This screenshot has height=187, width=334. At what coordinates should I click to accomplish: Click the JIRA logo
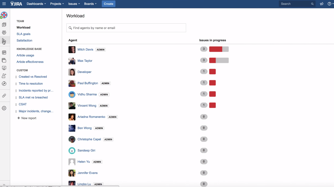point(16,4)
